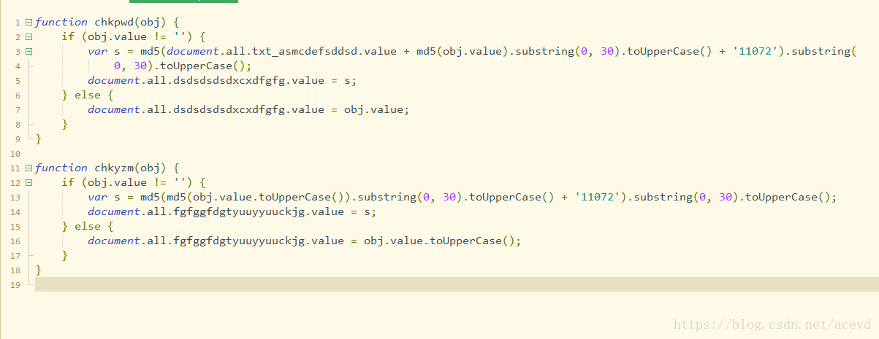Collapse the if block fold marker on line 12
This screenshot has width=879, height=339.
(x=29, y=183)
